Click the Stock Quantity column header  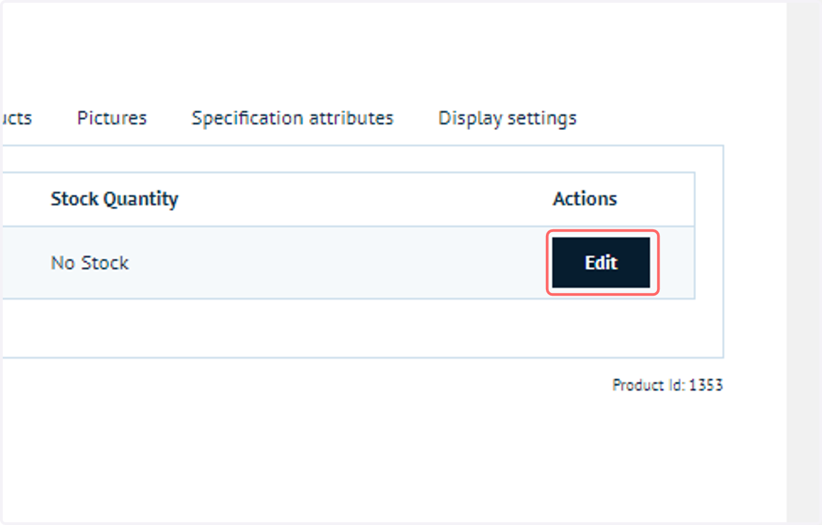click(x=114, y=199)
